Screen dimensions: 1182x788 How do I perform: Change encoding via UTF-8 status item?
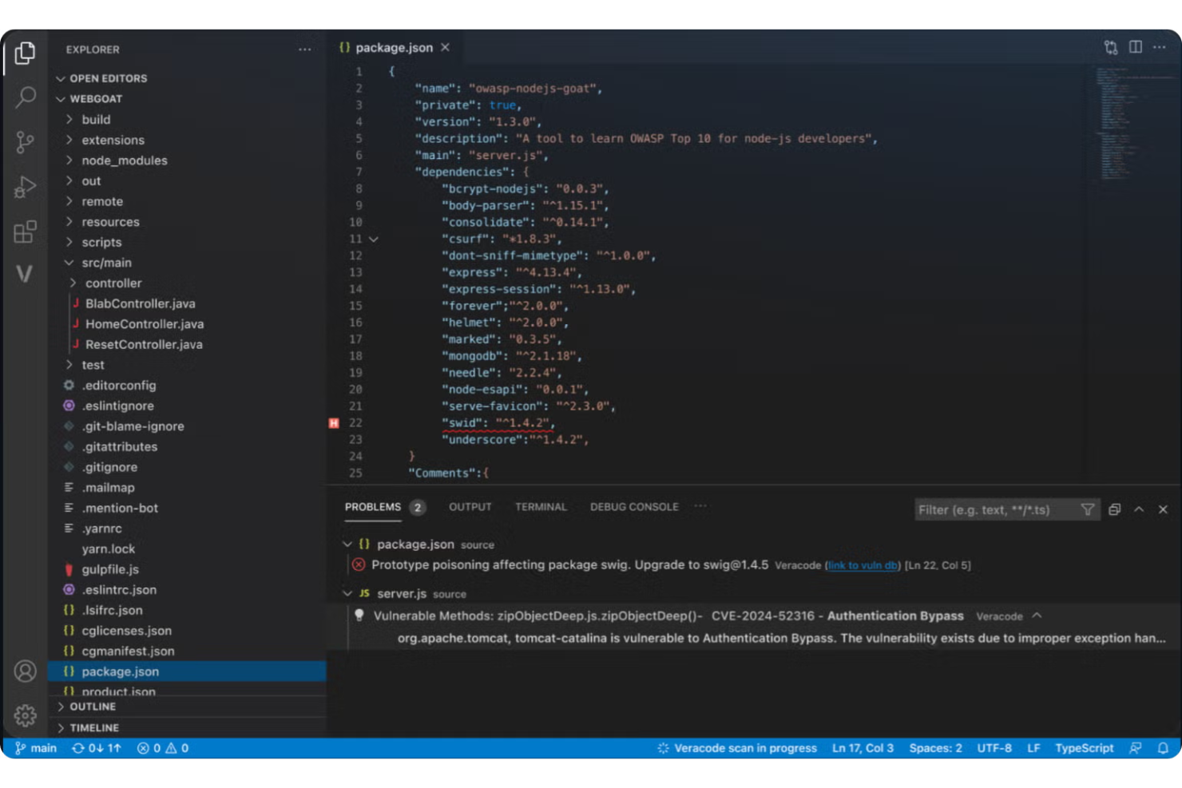pos(994,748)
